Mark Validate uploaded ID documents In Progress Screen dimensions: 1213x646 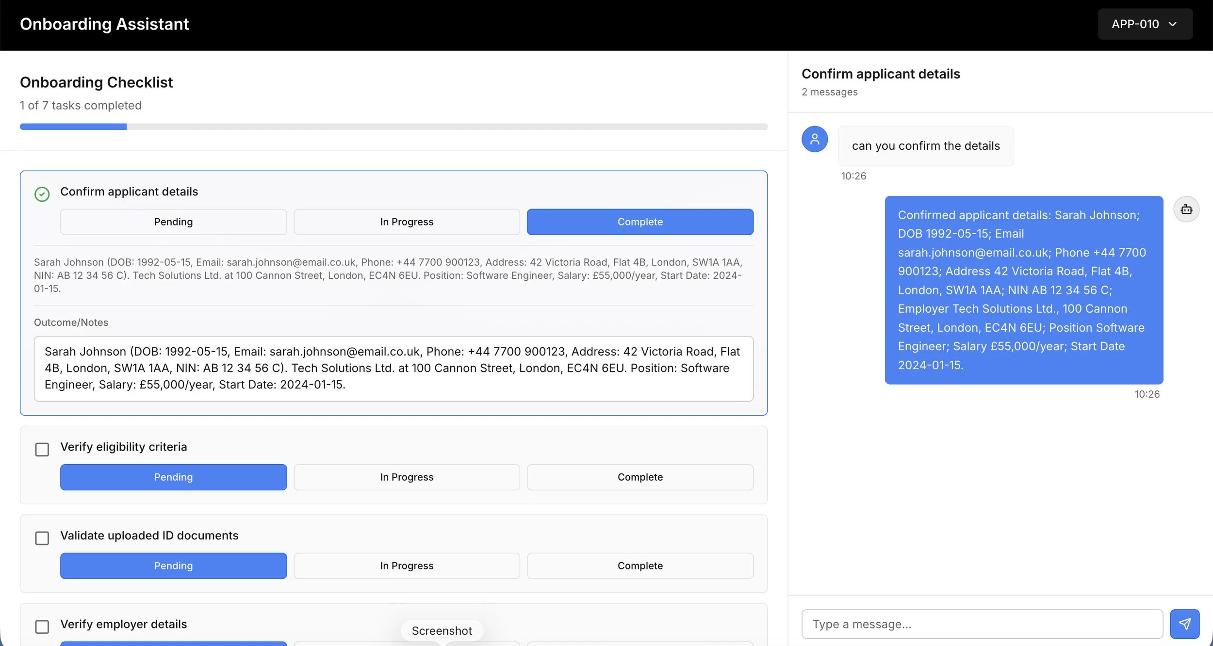click(407, 566)
